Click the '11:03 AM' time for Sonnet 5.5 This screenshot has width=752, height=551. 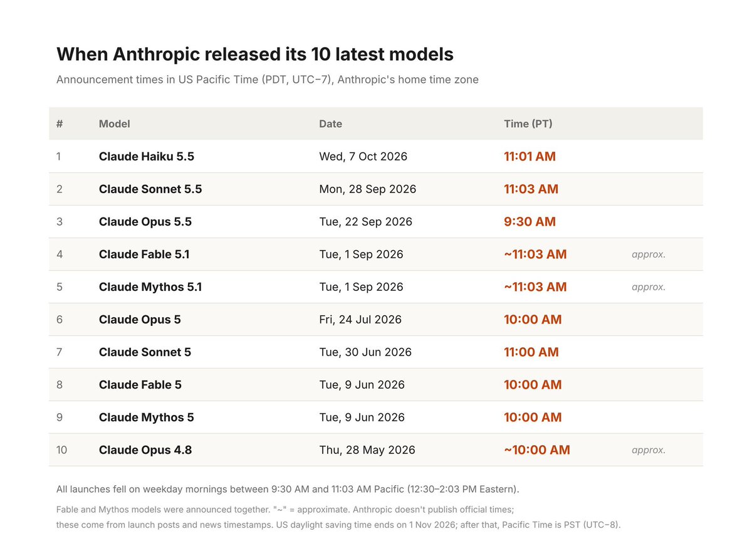tap(531, 189)
